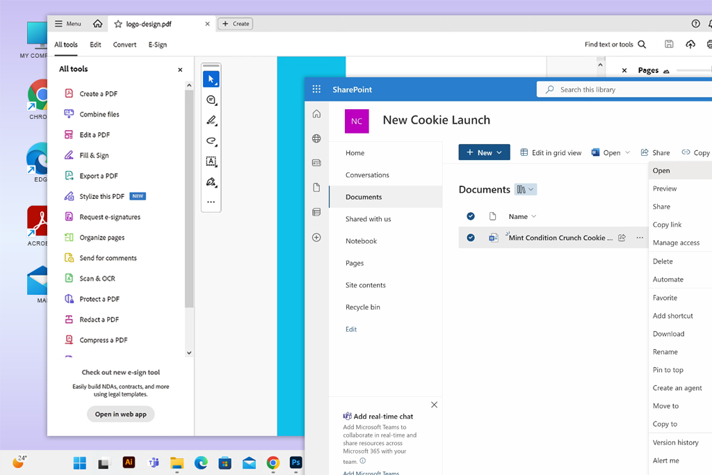
Task: Select the arrow selection tool in Acrobat toolbar
Action: point(211,79)
